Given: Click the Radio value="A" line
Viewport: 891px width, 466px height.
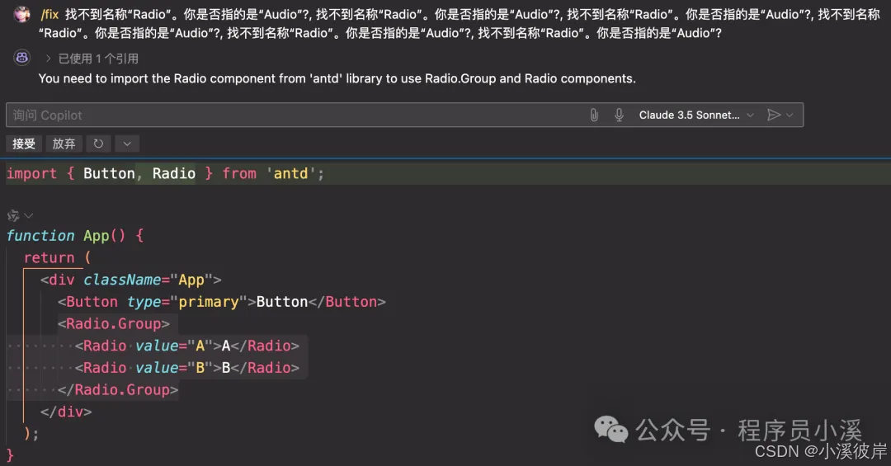Looking at the screenshot, I should click(x=187, y=346).
